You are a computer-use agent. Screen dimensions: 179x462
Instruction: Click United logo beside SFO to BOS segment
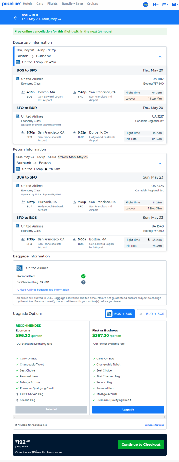coord(18,226)
